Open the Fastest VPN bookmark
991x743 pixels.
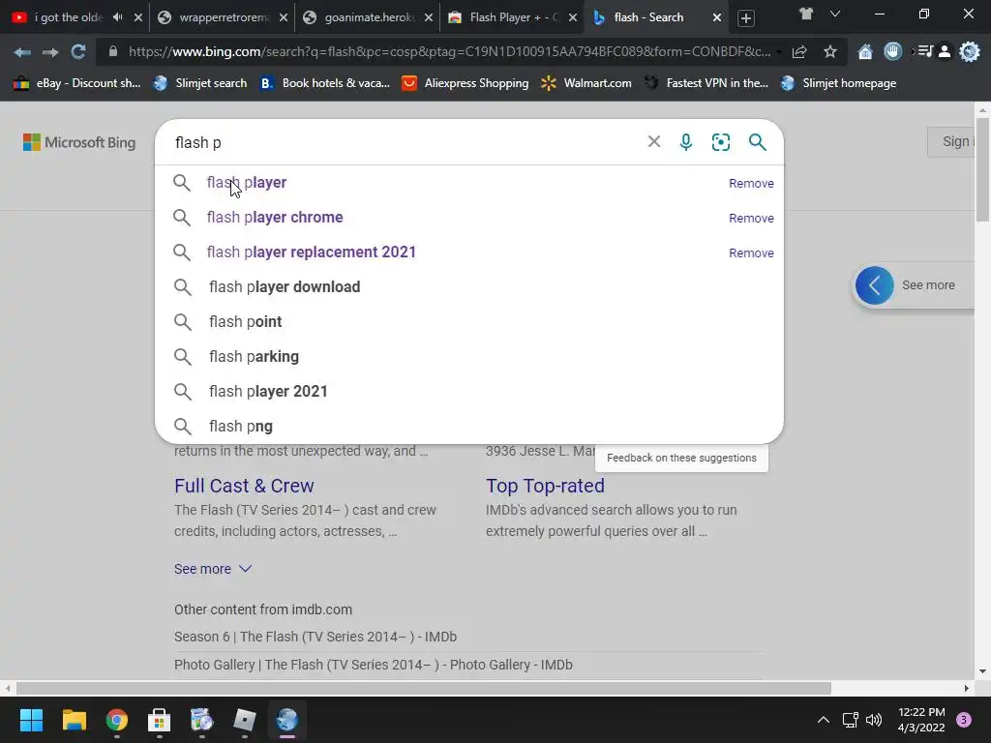[706, 83]
